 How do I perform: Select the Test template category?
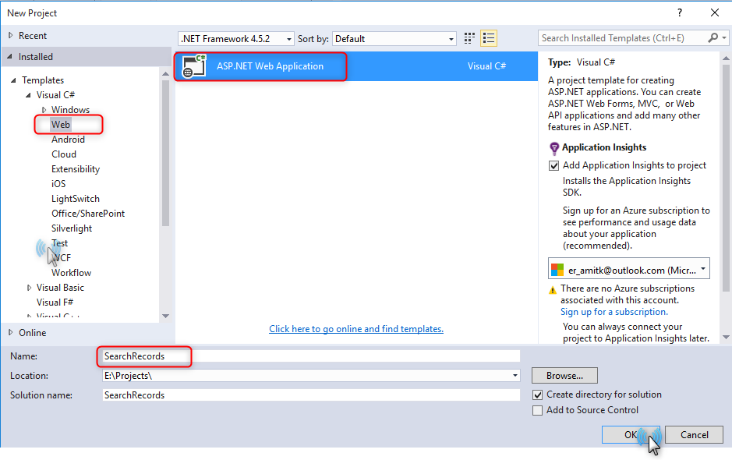coord(60,243)
